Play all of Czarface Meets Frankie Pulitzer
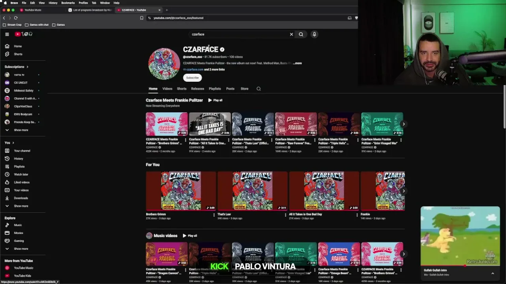 click(x=215, y=100)
